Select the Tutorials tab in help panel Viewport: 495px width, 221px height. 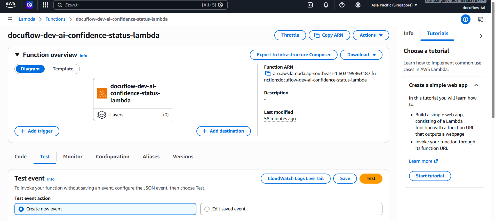pyautogui.click(x=437, y=34)
